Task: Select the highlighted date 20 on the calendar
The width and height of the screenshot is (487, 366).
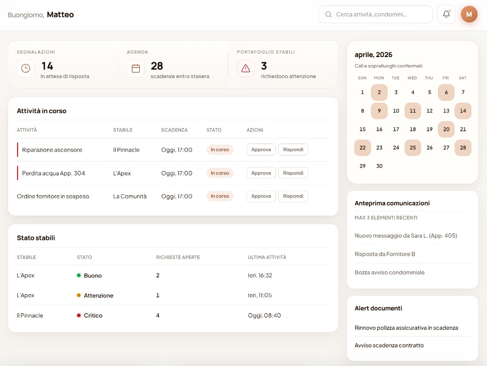Action: click(x=446, y=129)
